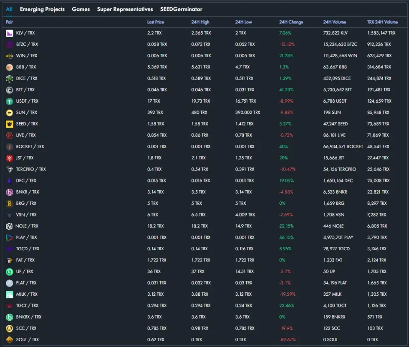Viewport: 409px width, 347px height.
Task: Click the BNKR token icon
Action: click(x=9, y=192)
